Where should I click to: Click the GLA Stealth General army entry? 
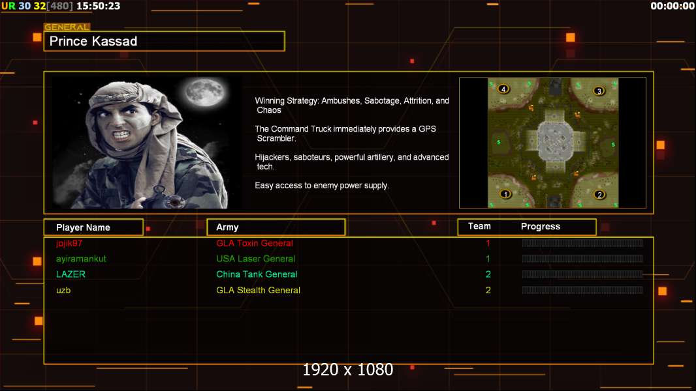pos(258,290)
